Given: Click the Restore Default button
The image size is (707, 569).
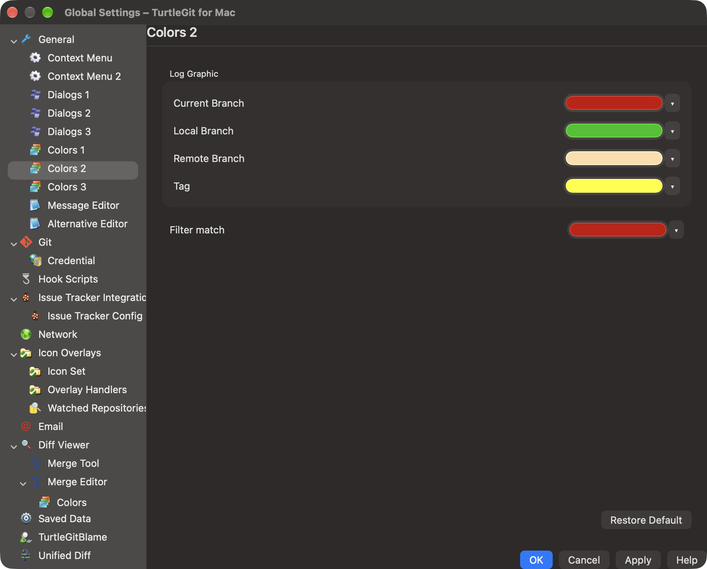Looking at the screenshot, I should point(646,520).
